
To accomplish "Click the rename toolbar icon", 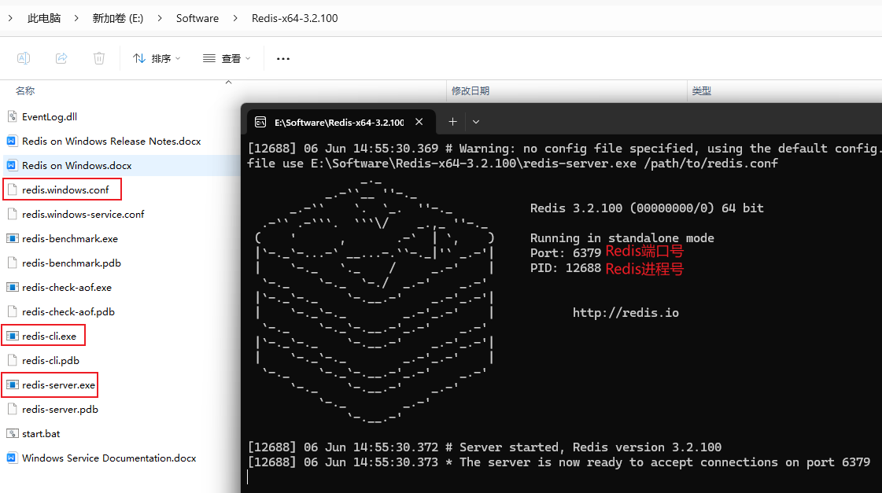I will click(24, 58).
